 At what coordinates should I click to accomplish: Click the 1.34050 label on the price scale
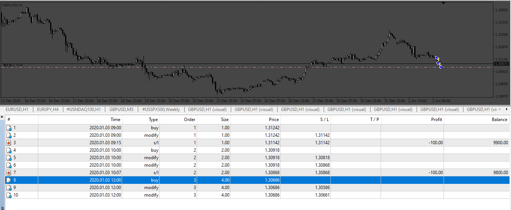coord(501,10)
